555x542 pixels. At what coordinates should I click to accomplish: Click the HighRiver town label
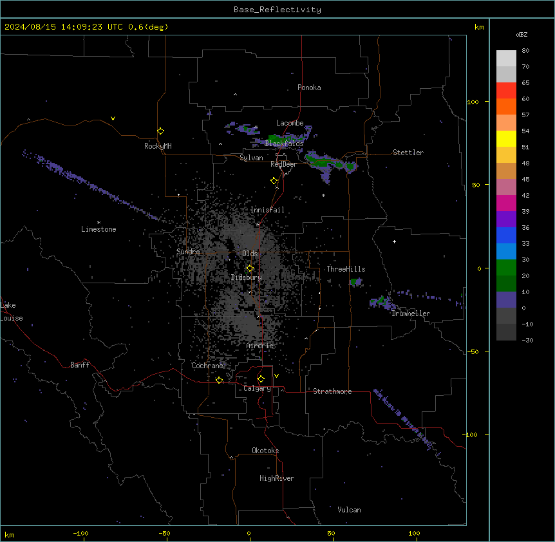tap(277, 478)
